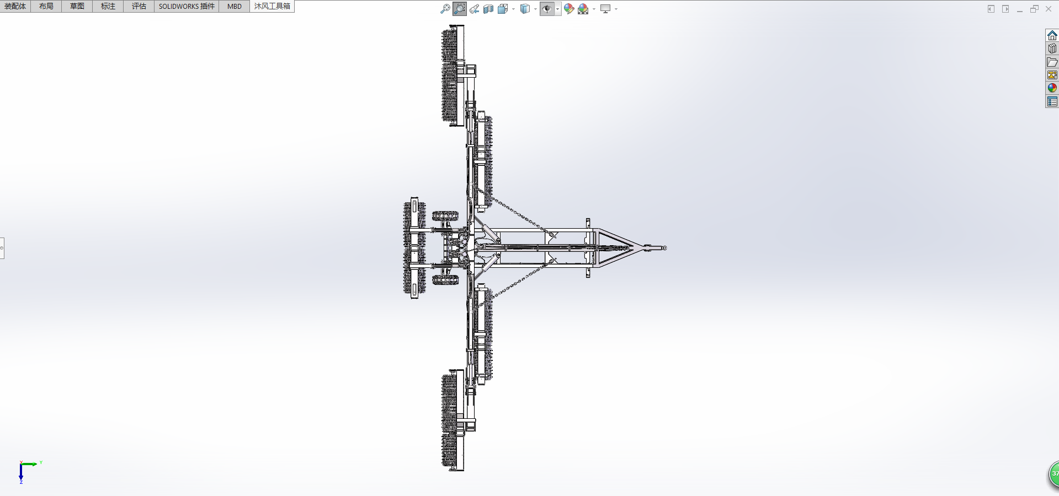Open the SOLIDWORKS Resources home pane
This screenshot has width=1059, height=496.
[1052, 35]
